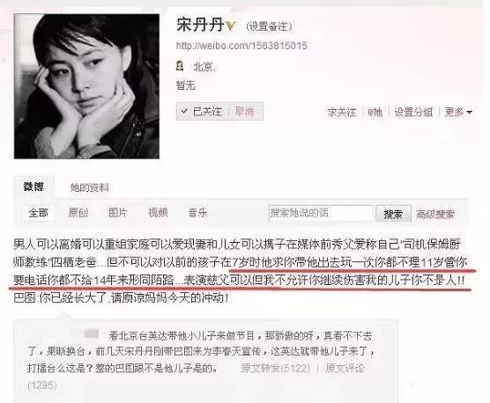Screen dimensions: 490x403
Task: Open the 设置分组 group settings
Action: 413,112
